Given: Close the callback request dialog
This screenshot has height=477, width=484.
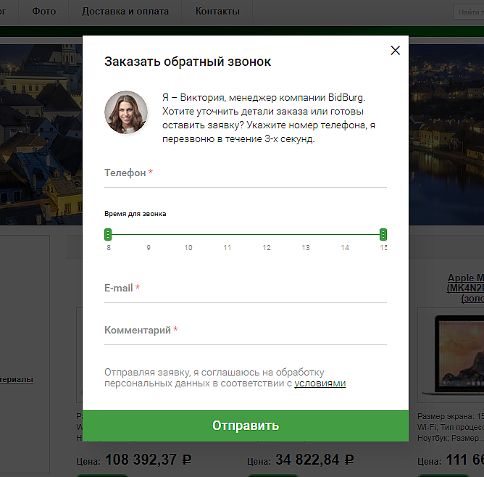Looking at the screenshot, I should [x=395, y=50].
